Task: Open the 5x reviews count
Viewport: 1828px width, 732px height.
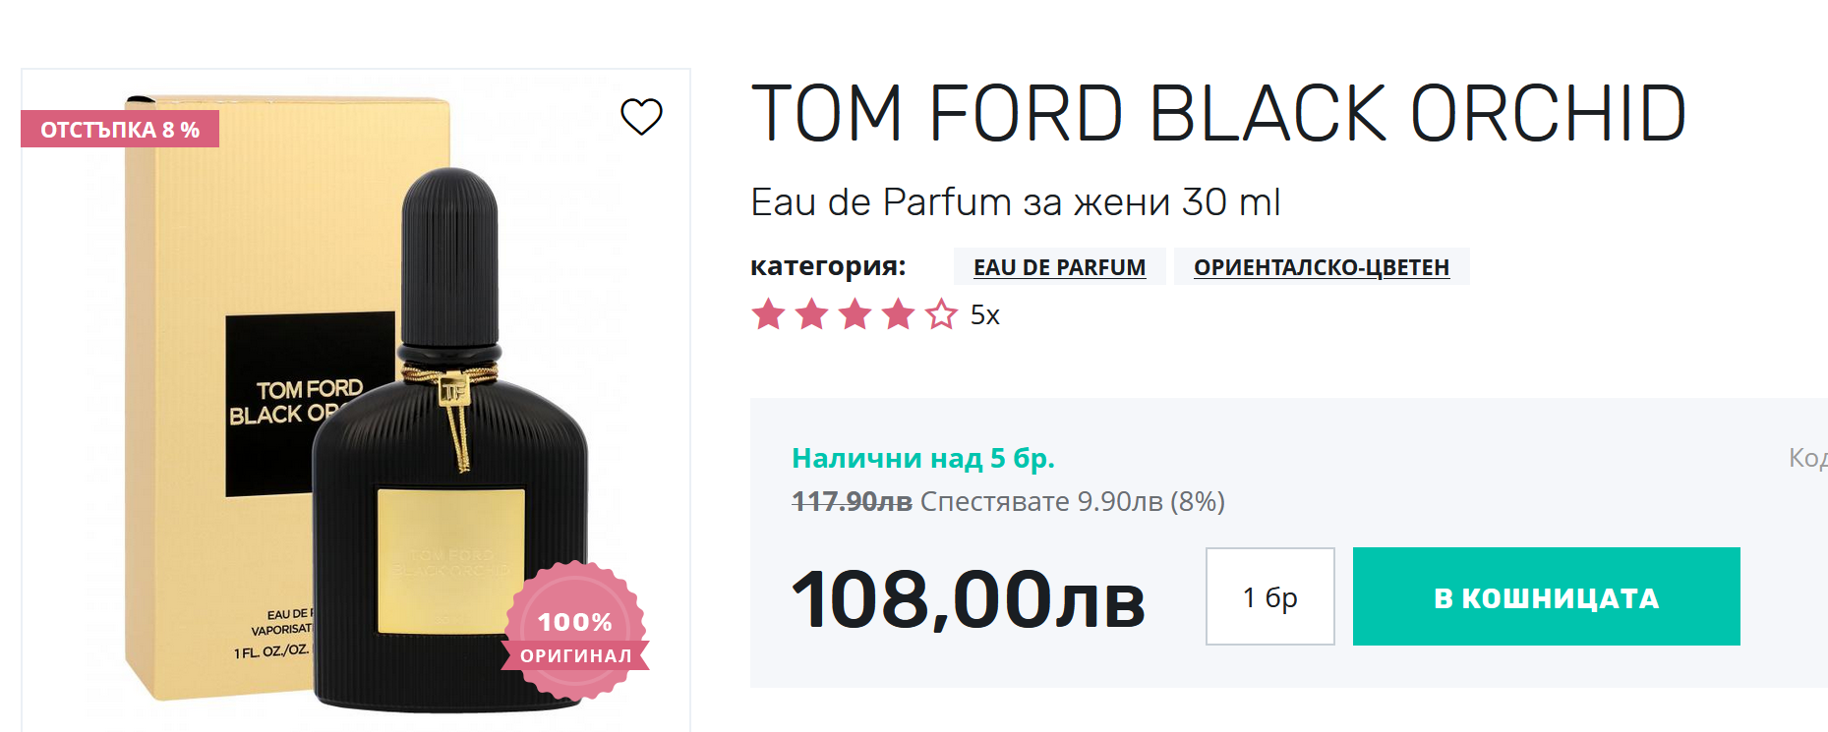Action: tap(984, 315)
